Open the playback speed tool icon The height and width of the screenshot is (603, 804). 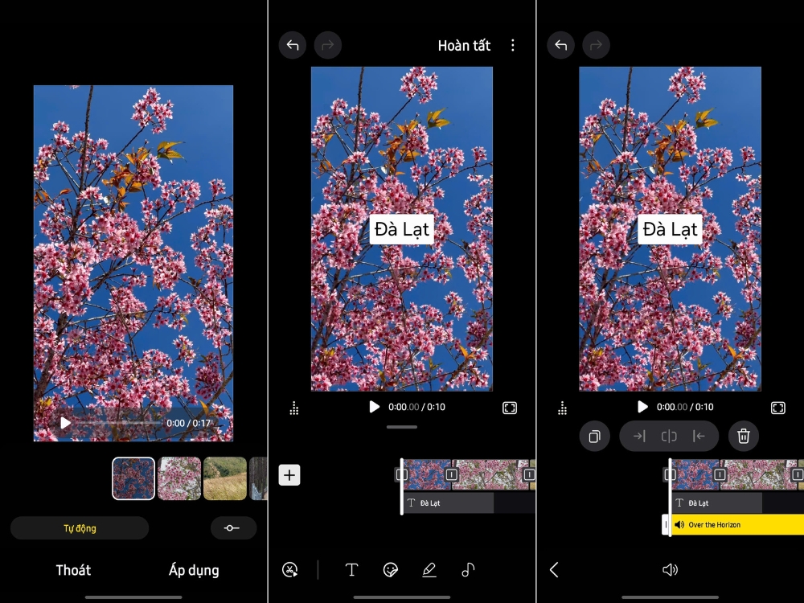pyautogui.click(x=290, y=570)
